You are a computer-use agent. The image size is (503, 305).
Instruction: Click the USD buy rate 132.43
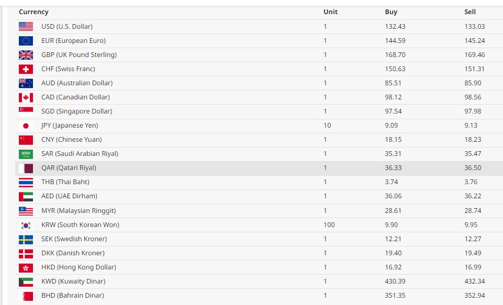click(395, 27)
